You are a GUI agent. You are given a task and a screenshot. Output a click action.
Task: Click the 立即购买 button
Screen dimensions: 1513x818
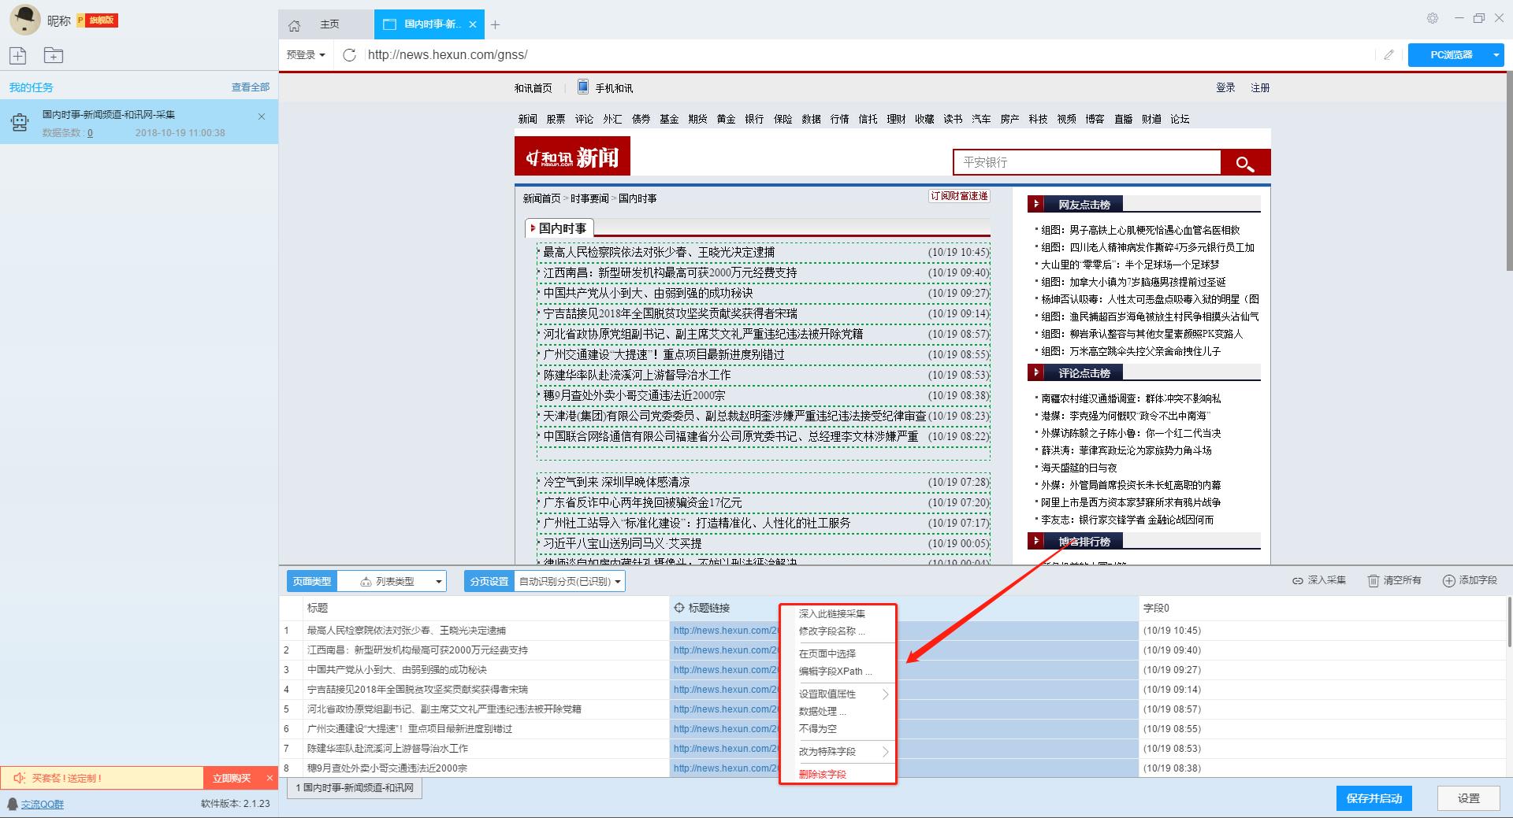[x=232, y=778]
